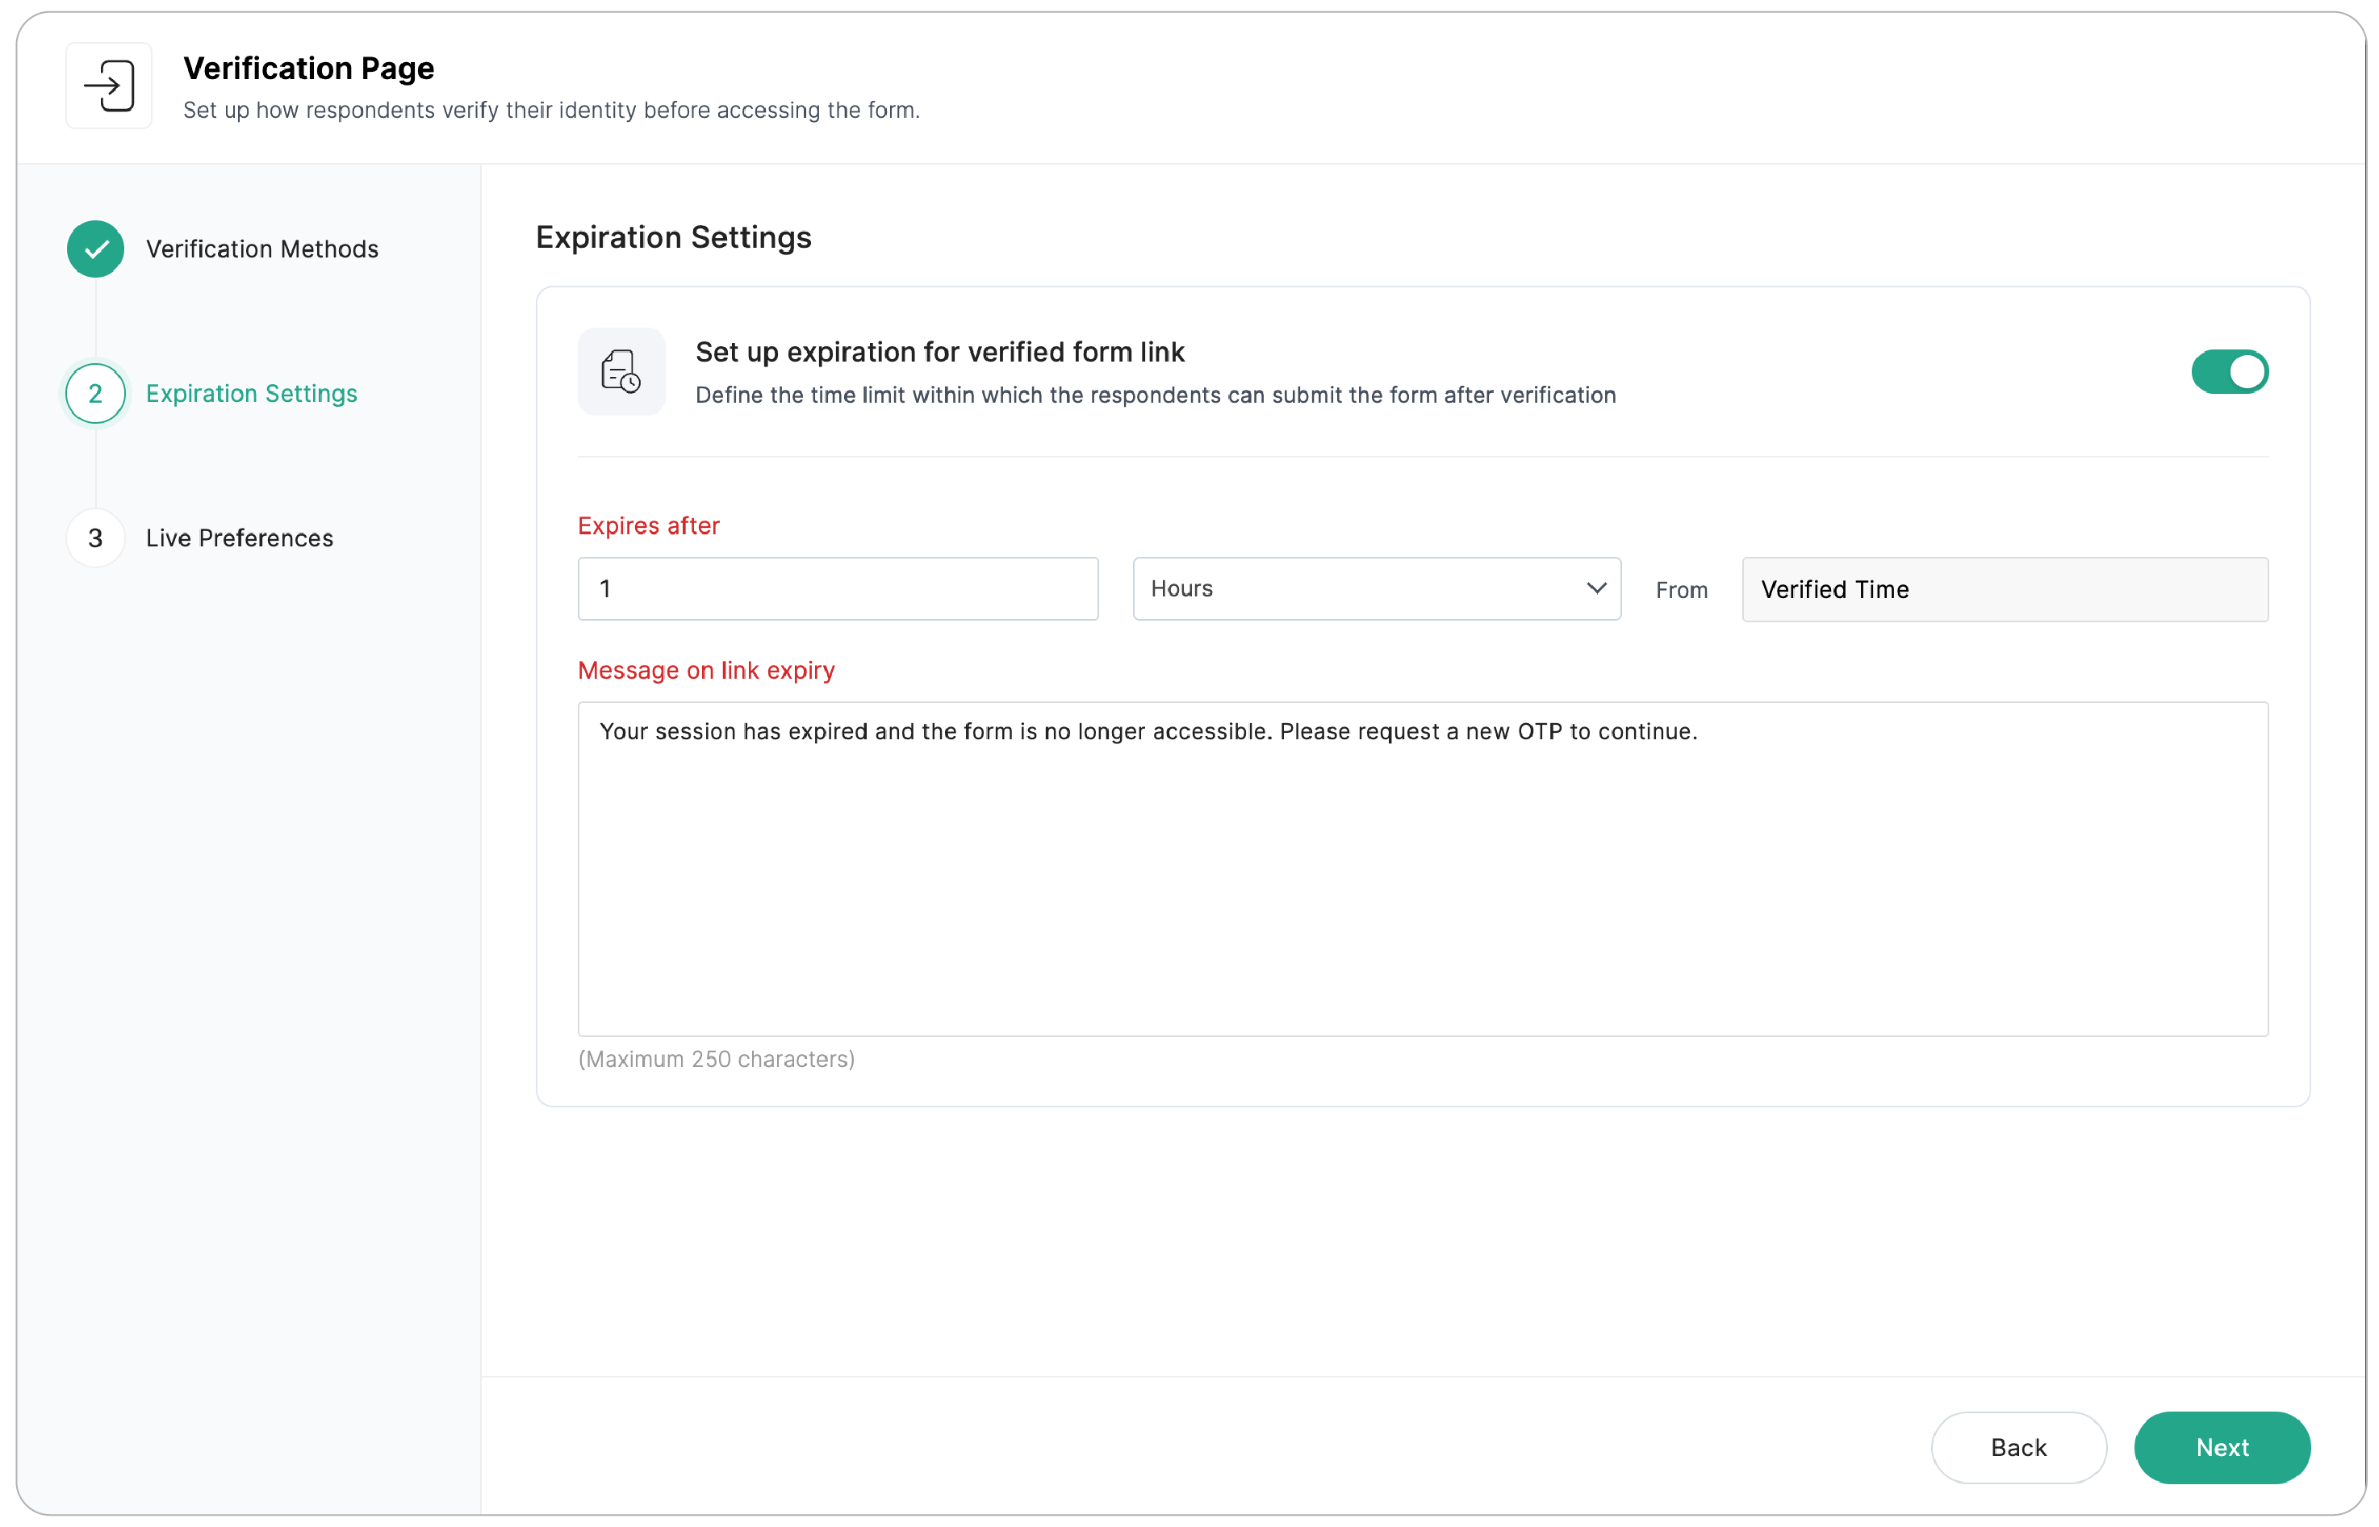Go to Verification Methods step

(x=261, y=249)
